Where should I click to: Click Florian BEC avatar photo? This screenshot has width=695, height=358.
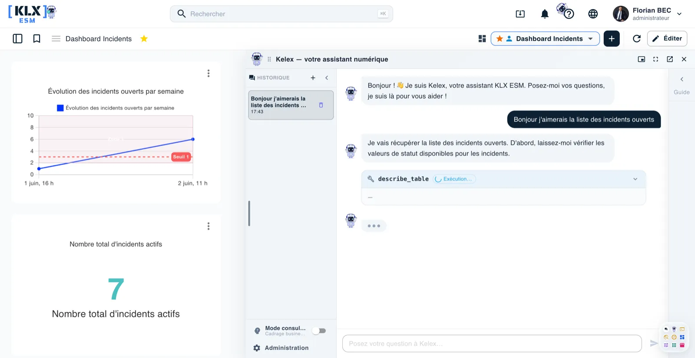(621, 14)
